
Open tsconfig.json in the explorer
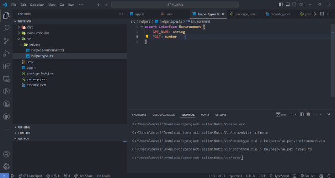tap(36, 85)
